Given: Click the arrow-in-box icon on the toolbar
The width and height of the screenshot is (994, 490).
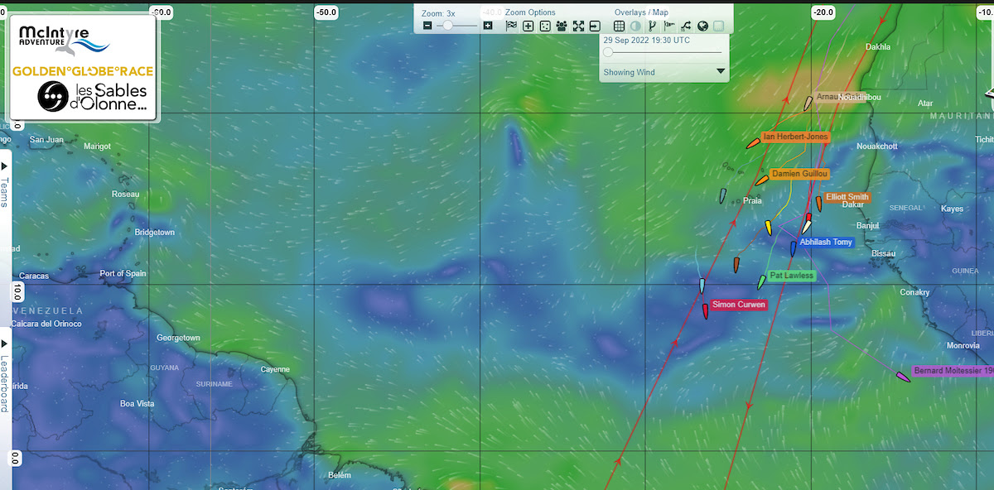Looking at the screenshot, I should [593, 26].
